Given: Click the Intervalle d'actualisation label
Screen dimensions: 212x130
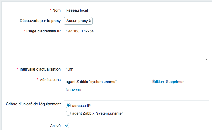Looking at the screenshot, I should click(x=40, y=69).
